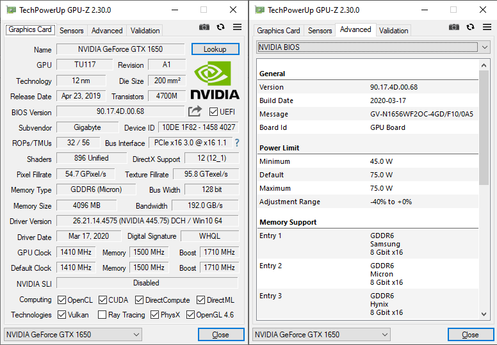Click the Texture Fillrate 95.8 GTexel/s field
This screenshot has height=345, width=497.
pos(206,174)
